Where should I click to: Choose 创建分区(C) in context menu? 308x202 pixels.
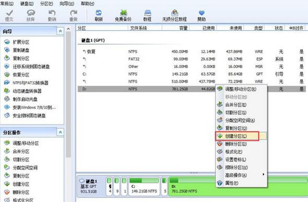click(x=241, y=136)
